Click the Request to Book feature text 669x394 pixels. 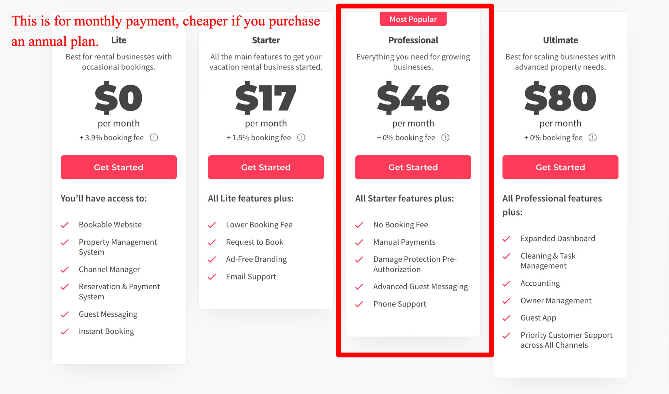(x=254, y=242)
